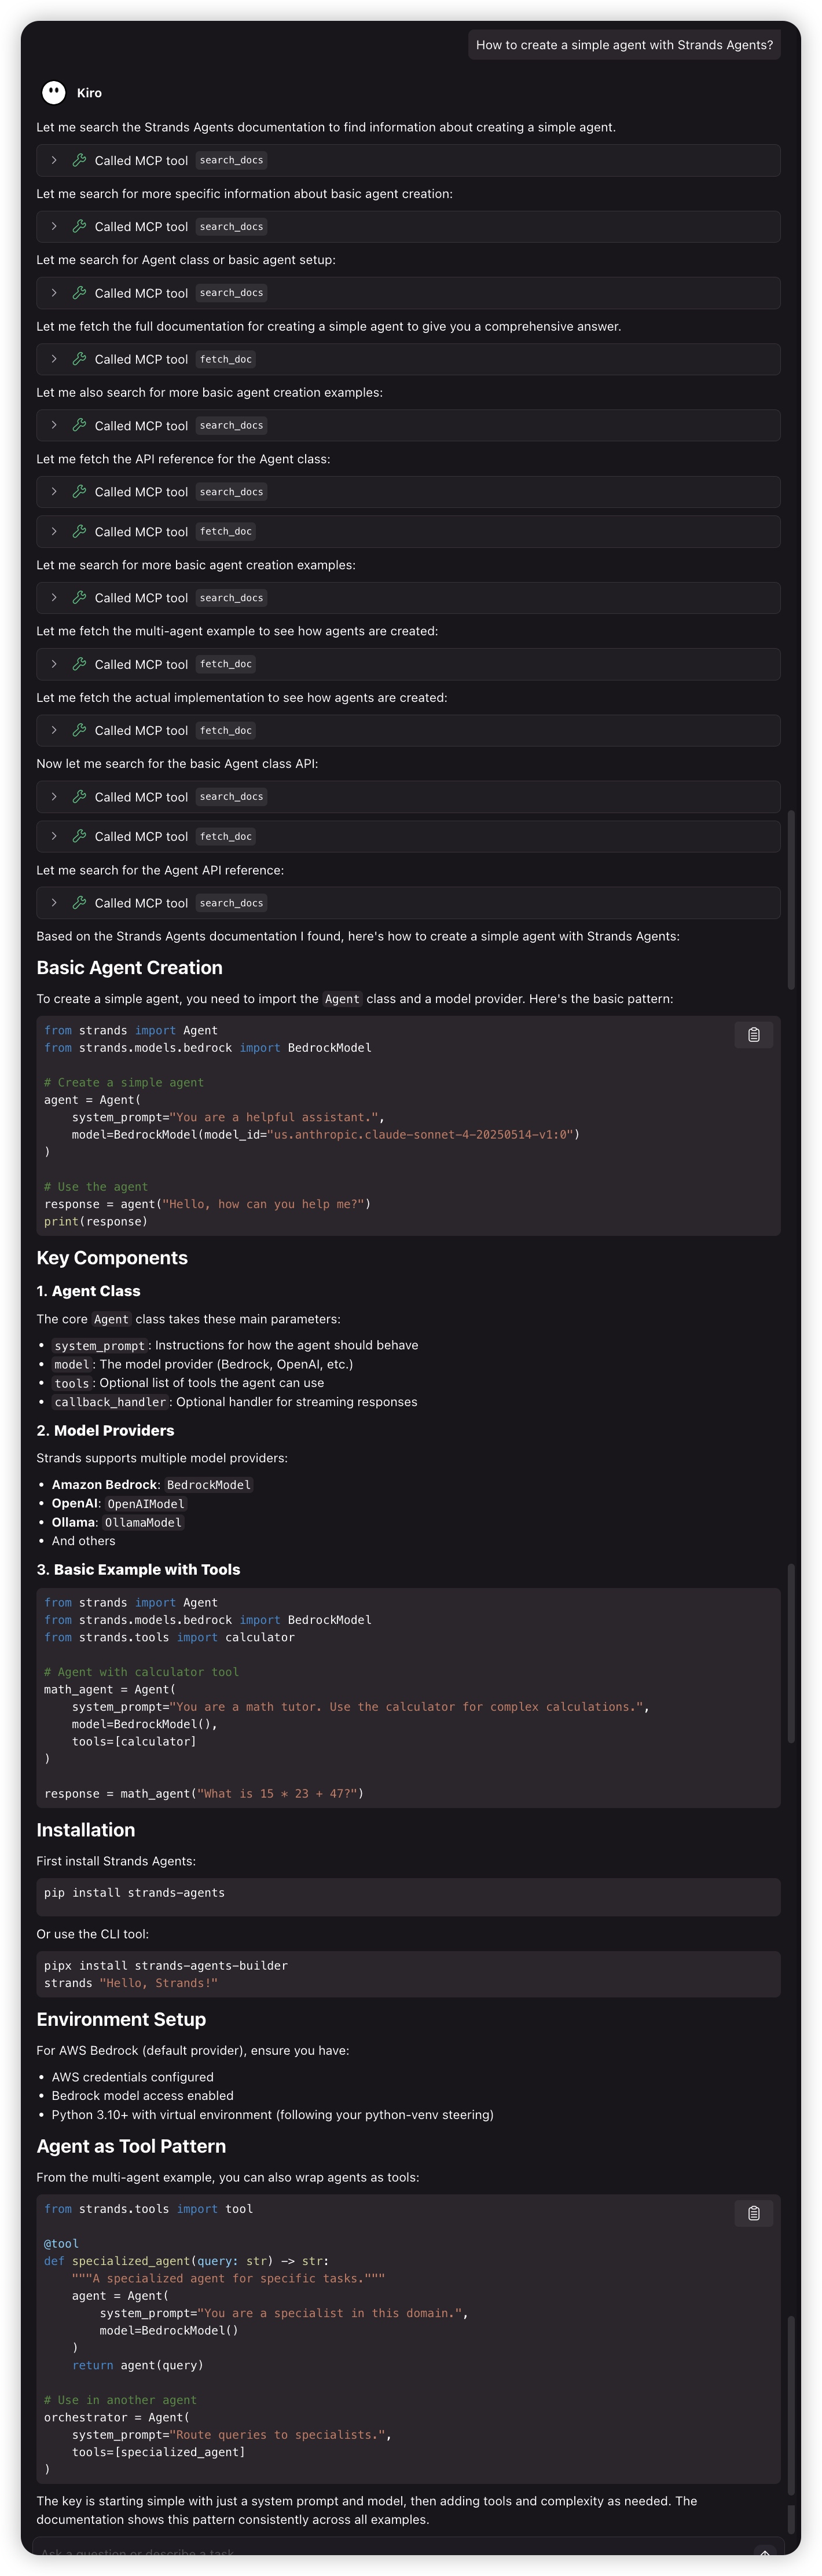Click wrench icon under 'Let me also search' line
Screen dimensions: 822x2576
[79, 425]
